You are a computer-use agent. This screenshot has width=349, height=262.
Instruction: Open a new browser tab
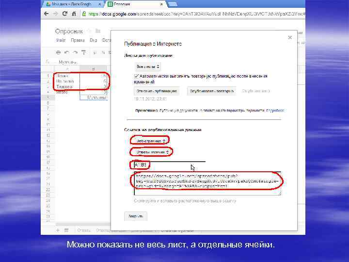173,4
